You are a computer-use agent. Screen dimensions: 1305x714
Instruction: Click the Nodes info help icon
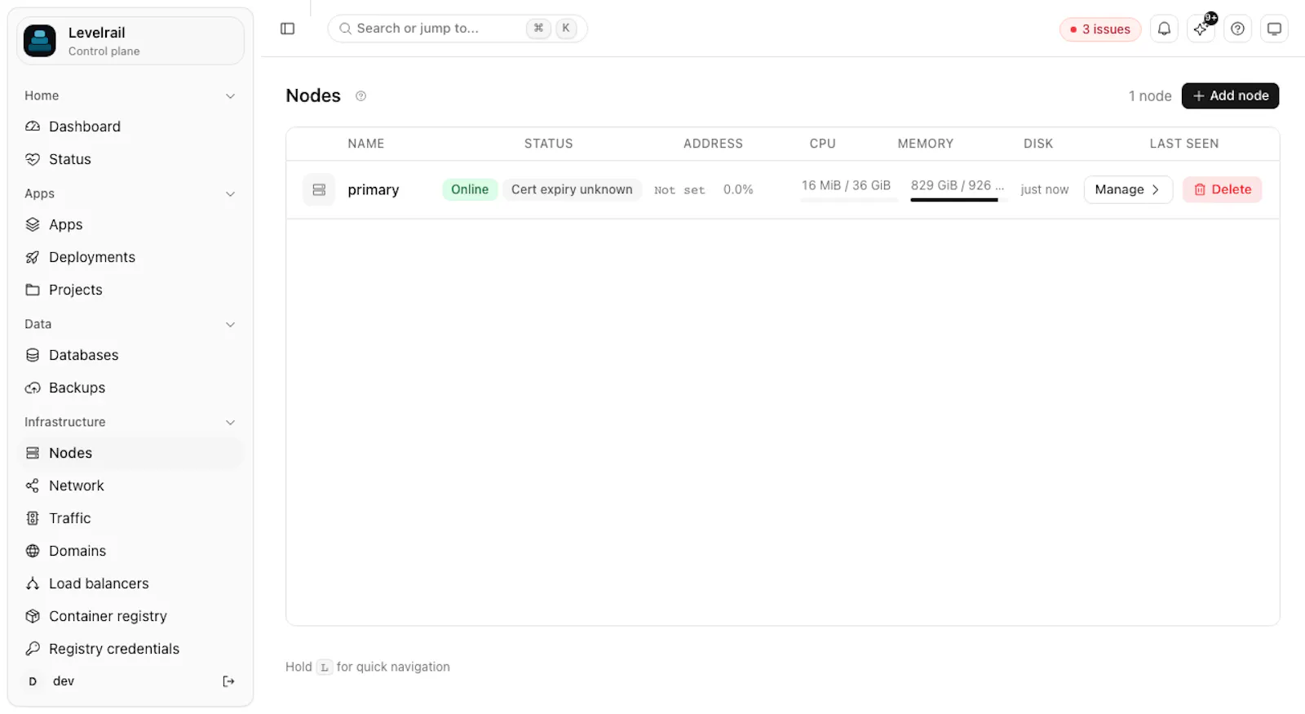coord(361,96)
